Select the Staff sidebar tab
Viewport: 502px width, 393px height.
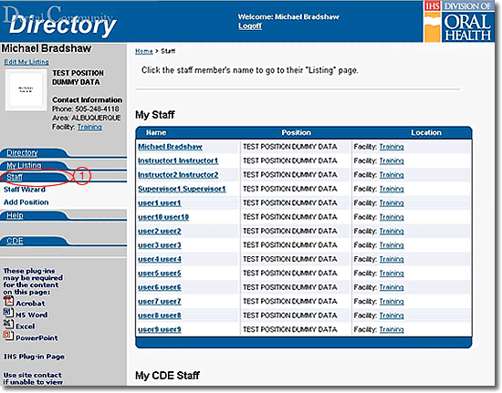pos(15,177)
